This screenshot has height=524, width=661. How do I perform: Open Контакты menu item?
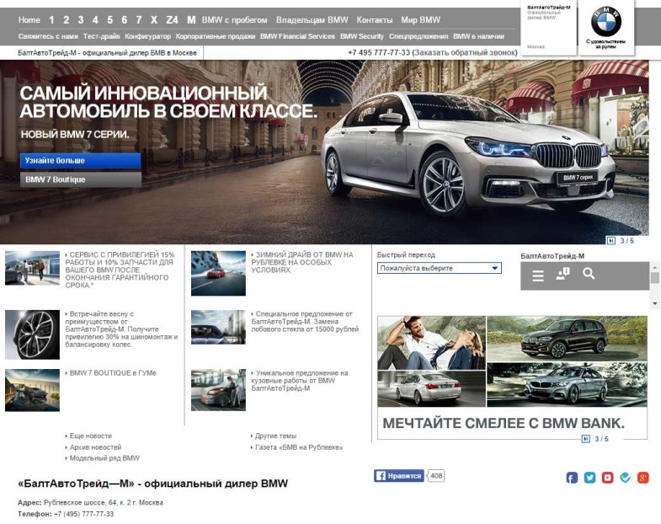[x=375, y=20]
